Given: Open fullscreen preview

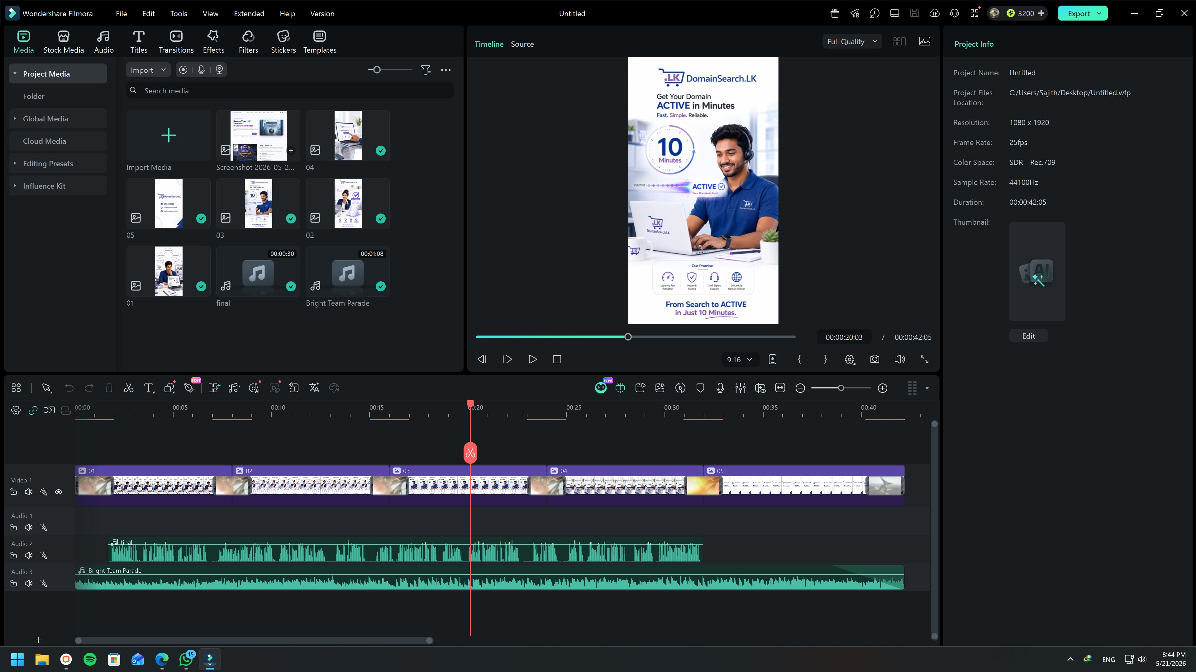Looking at the screenshot, I should [924, 359].
